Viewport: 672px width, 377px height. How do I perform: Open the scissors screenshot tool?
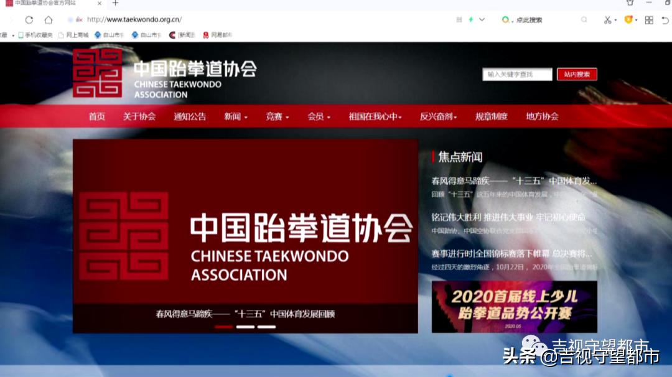point(607,20)
